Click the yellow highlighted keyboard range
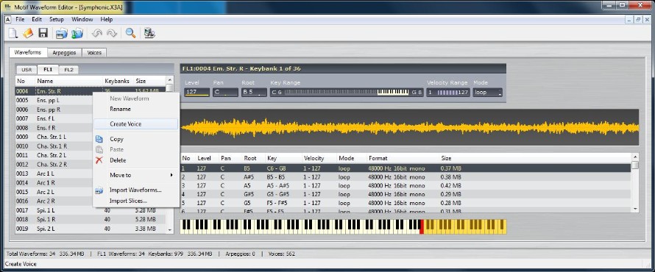 [465, 226]
